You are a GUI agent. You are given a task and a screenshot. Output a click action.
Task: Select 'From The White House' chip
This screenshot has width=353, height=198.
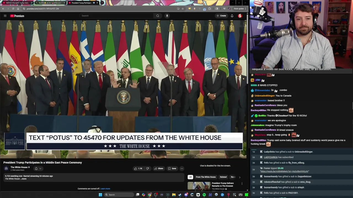(206, 177)
